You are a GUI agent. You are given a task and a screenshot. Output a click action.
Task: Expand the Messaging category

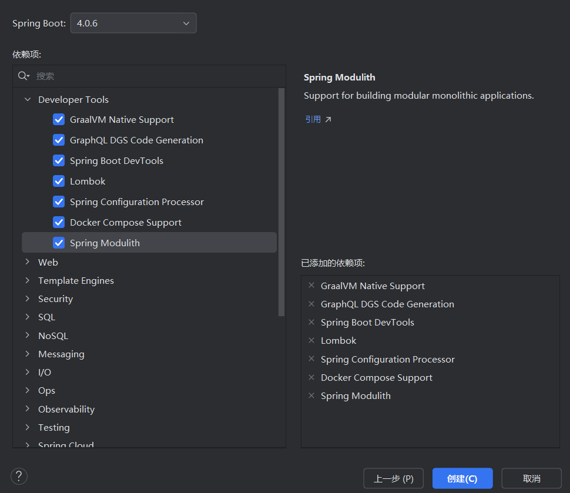click(28, 354)
